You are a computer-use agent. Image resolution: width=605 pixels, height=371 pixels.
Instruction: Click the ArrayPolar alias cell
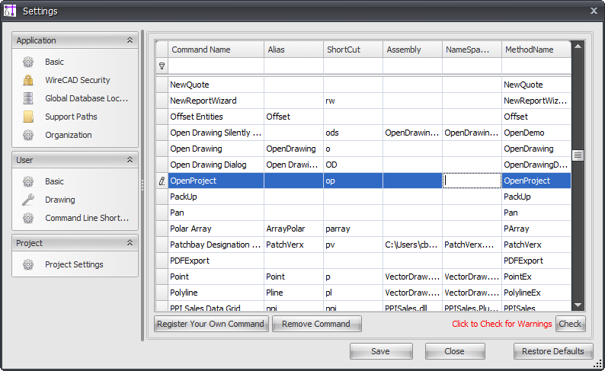tap(293, 229)
